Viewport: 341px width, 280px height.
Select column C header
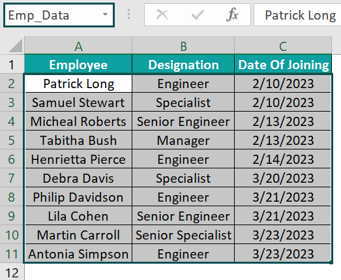[x=283, y=46]
